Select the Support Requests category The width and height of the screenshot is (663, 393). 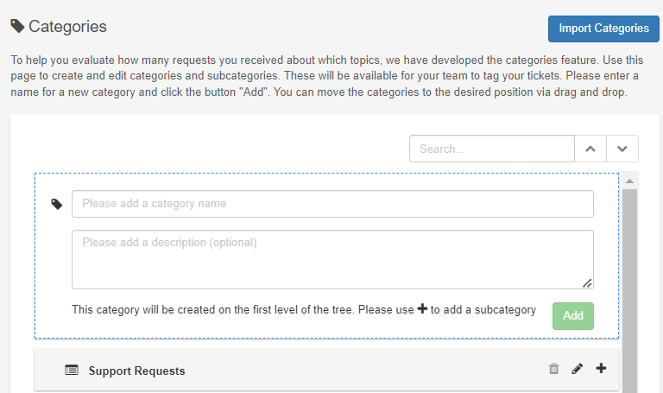(136, 371)
